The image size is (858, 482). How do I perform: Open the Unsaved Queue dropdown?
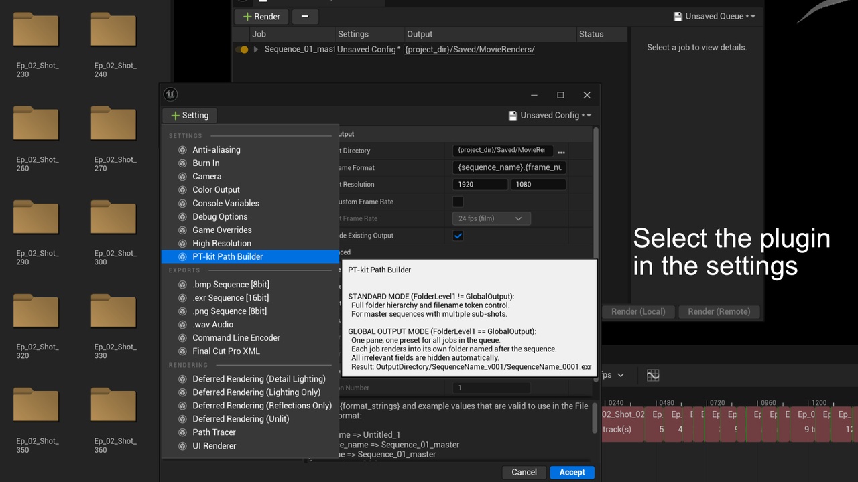[x=715, y=16]
